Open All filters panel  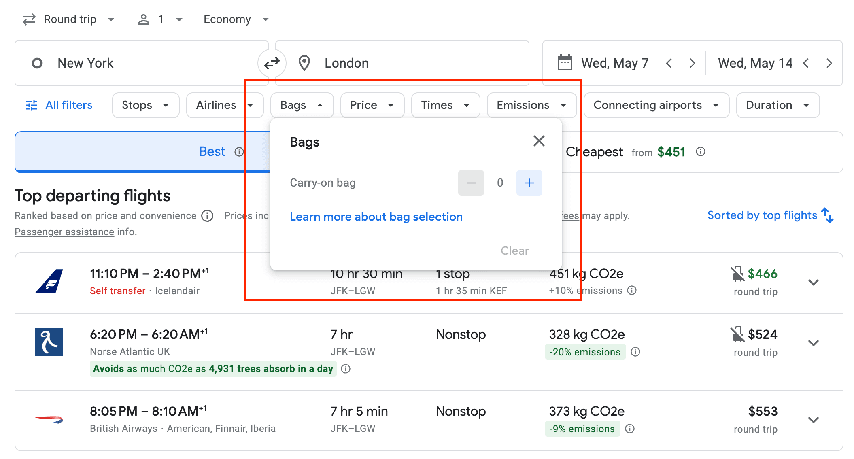point(59,105)
